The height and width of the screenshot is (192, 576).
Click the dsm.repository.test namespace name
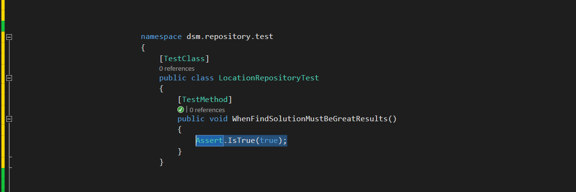[230, 37]
